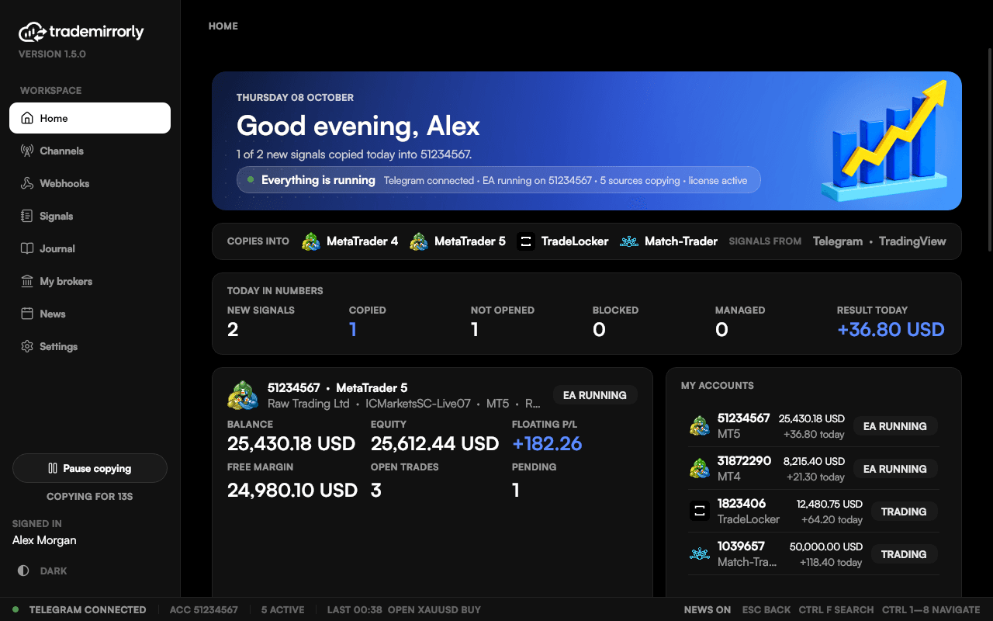Click the Match-Trader icon in Copies Into
The height and width of the screenshot is (621, 993).
629,241
